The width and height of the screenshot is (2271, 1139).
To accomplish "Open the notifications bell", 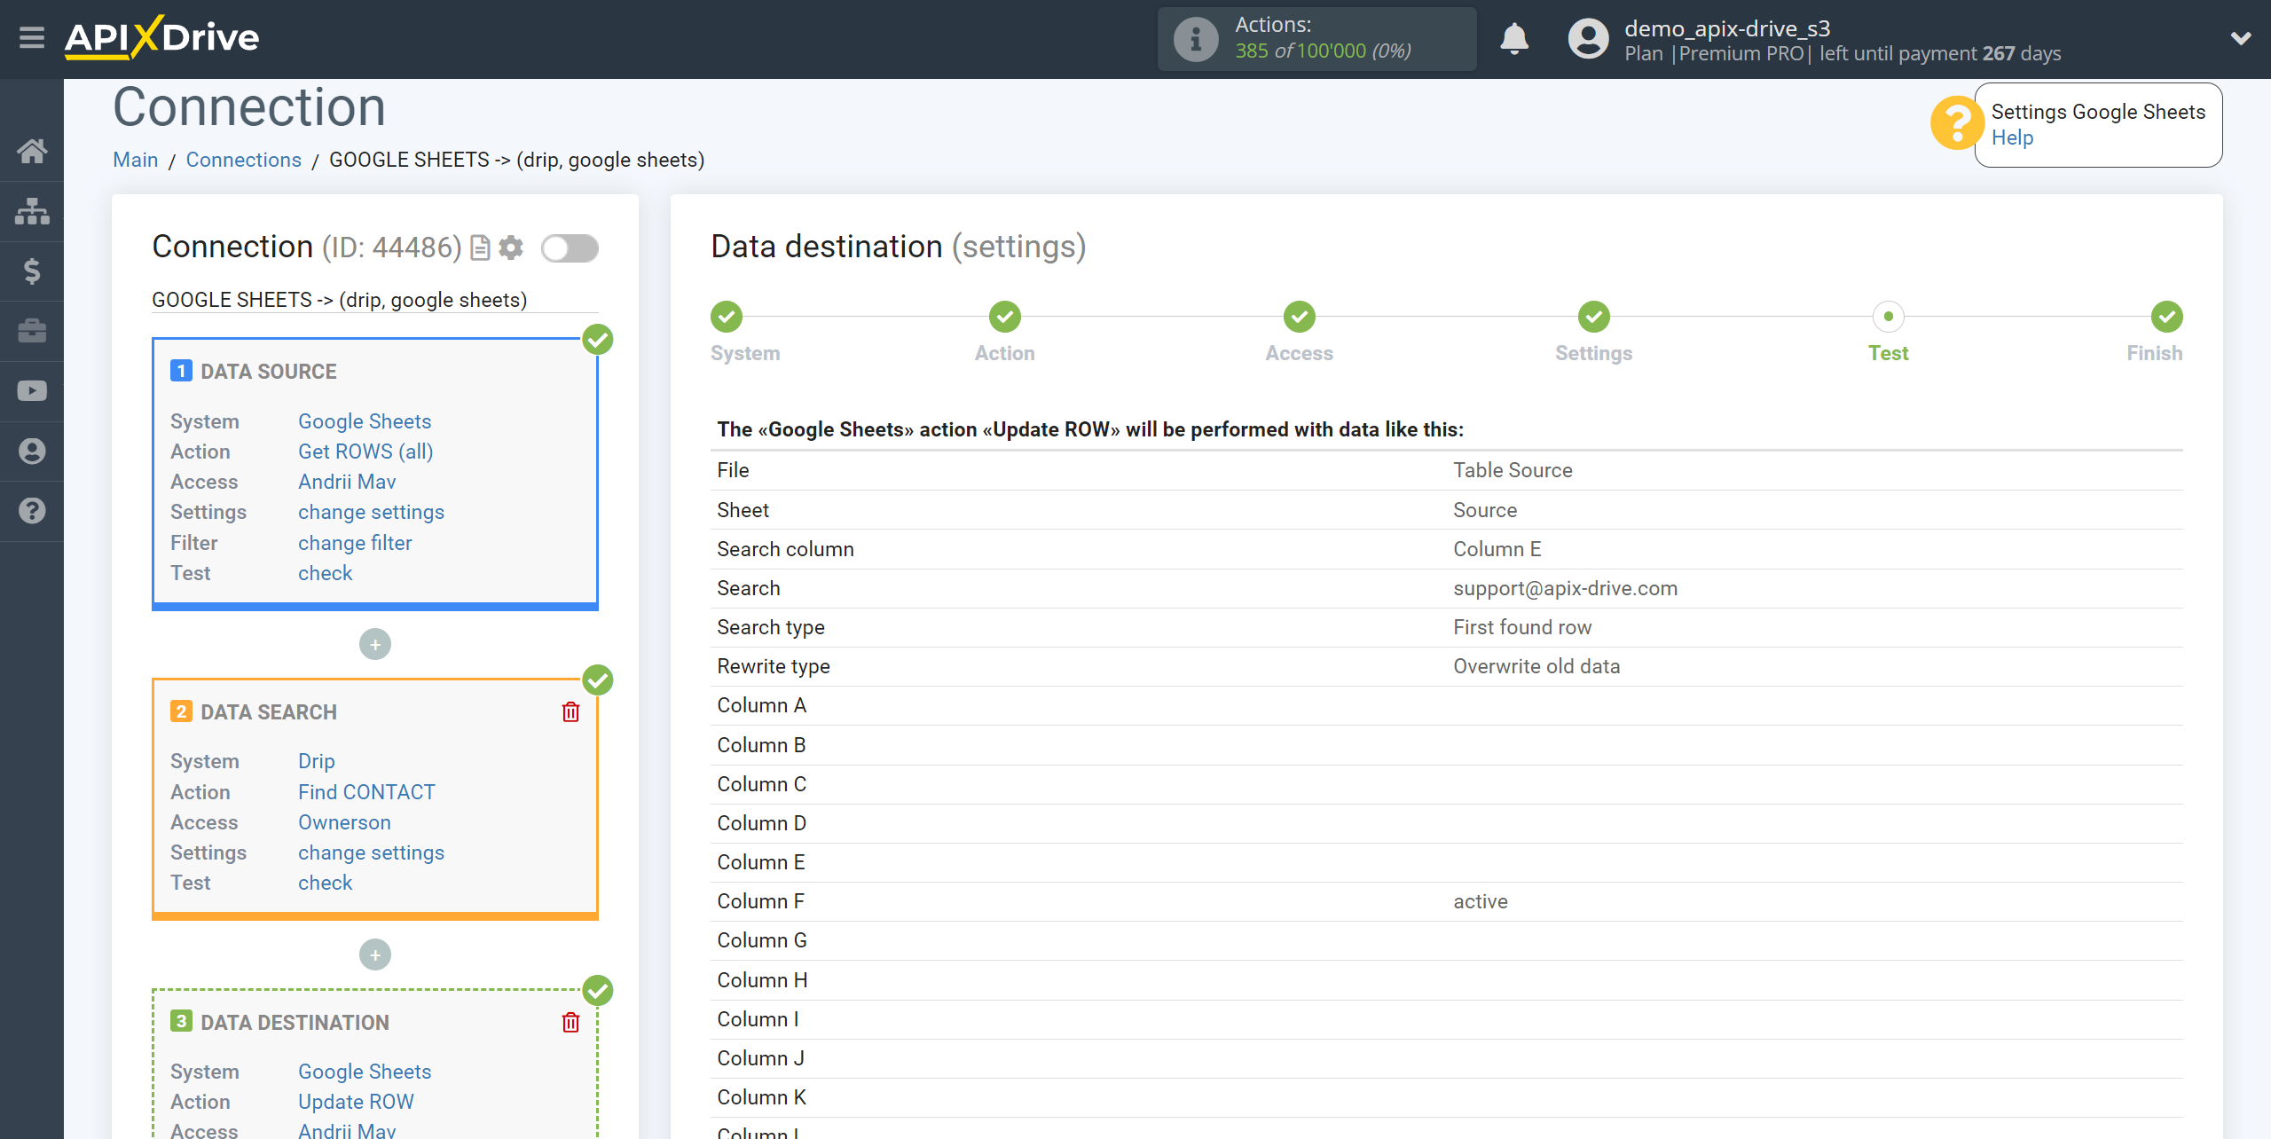I will coord(1514,39).
